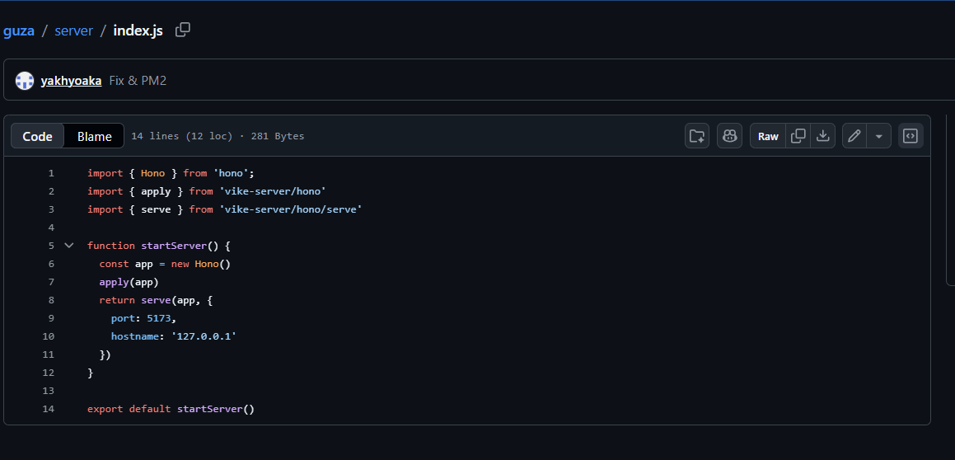Edit this file with the pencil icon

[x=854, y=136]
